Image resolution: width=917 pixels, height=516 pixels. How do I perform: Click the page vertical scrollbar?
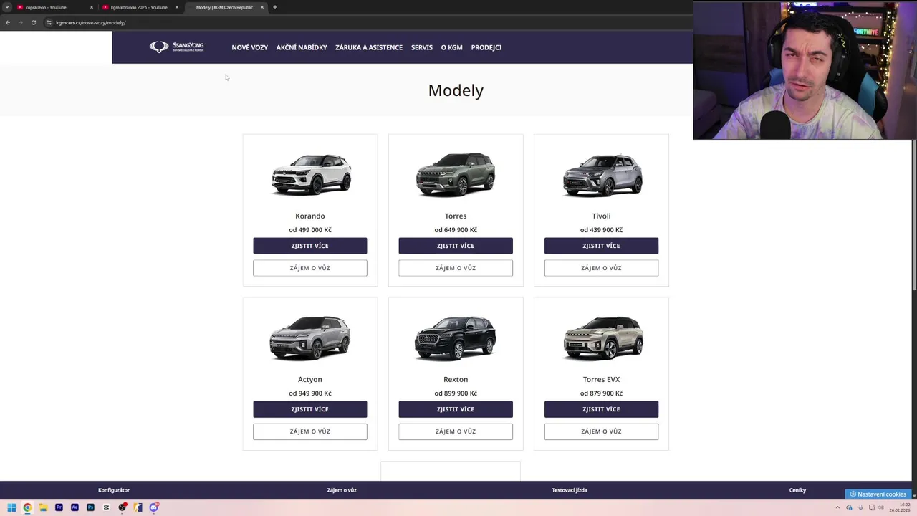tap(913, 215)
